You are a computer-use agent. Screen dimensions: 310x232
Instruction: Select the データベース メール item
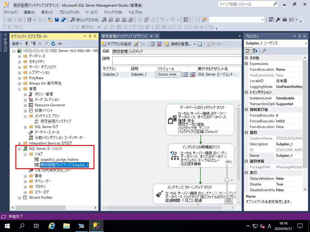[x=47, y=132]
